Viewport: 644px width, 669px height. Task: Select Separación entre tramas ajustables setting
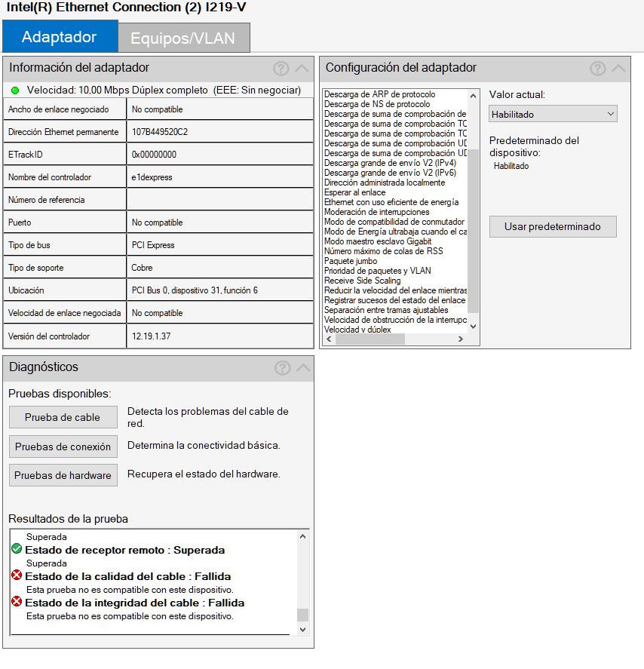pyautogui.click(x=386, y=310)
